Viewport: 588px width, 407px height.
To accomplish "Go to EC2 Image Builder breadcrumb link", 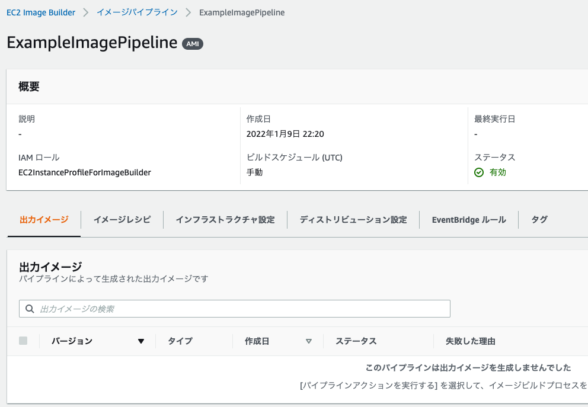I will pyautogui.click(x=41, y=12).
